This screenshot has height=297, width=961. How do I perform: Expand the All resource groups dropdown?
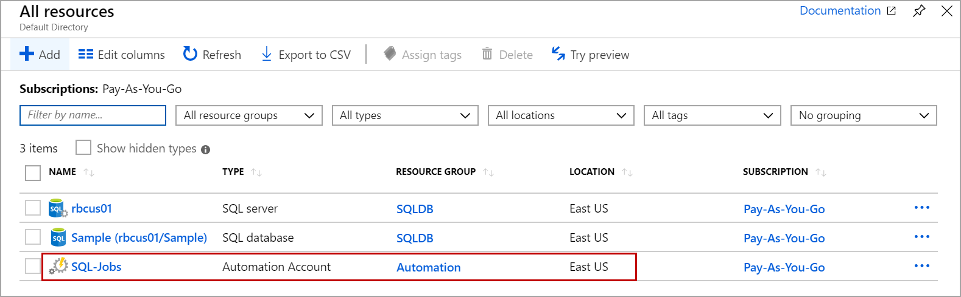(x=249, y=115)
